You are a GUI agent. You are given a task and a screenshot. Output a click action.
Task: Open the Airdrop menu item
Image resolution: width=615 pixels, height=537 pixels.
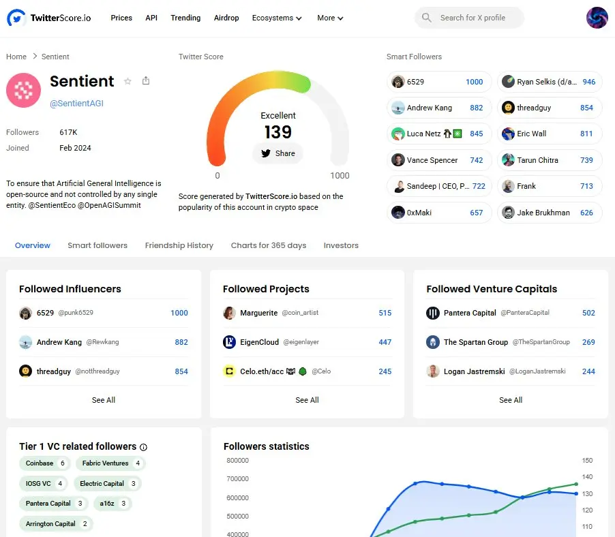pos(226,18)
